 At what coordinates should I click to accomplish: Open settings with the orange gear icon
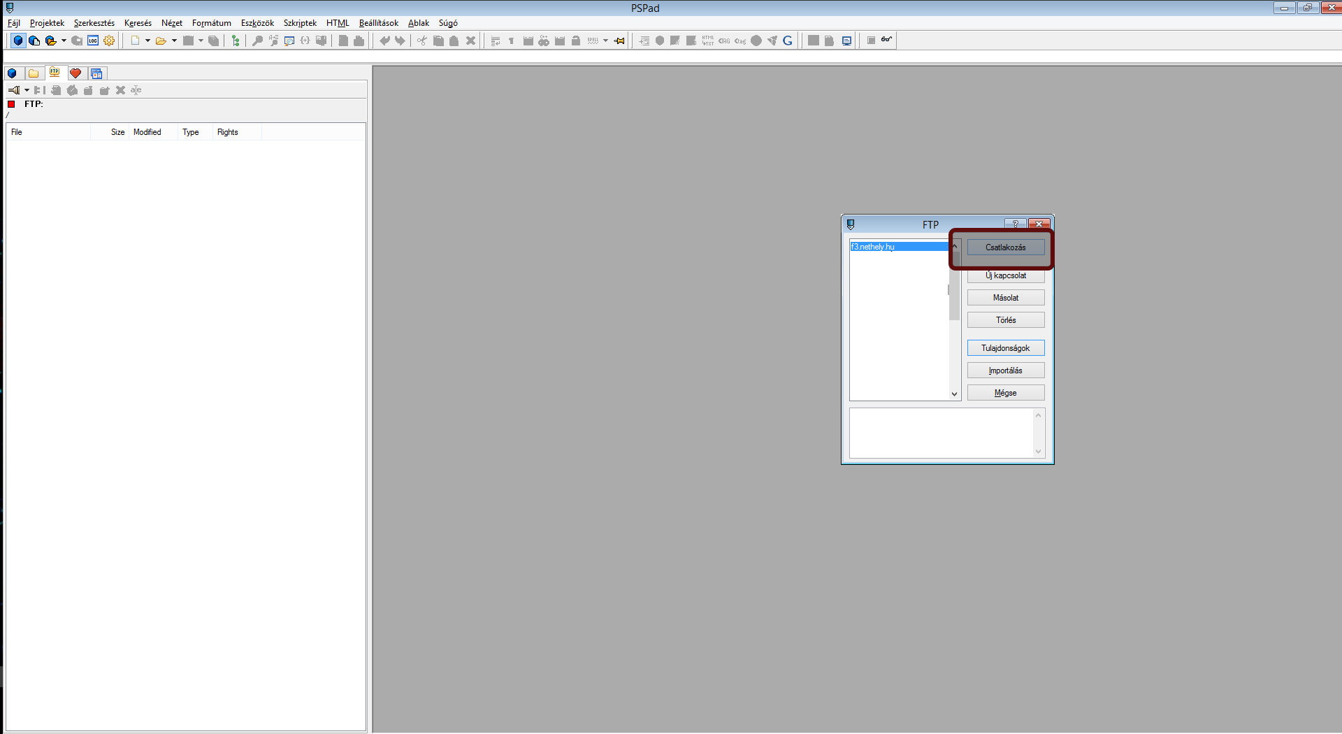tap(109, 41)
